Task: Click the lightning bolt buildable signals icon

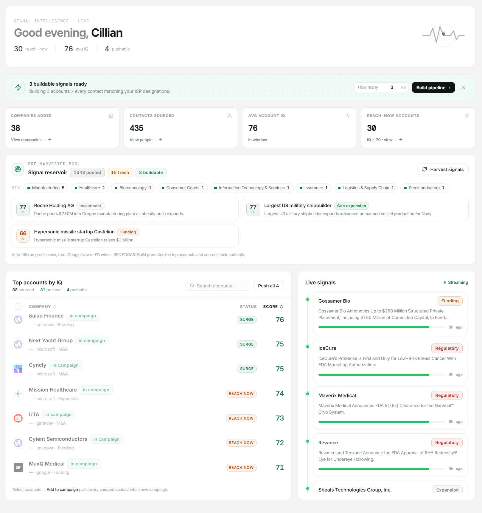Action: pyautogui.click(x=18, y=87)
